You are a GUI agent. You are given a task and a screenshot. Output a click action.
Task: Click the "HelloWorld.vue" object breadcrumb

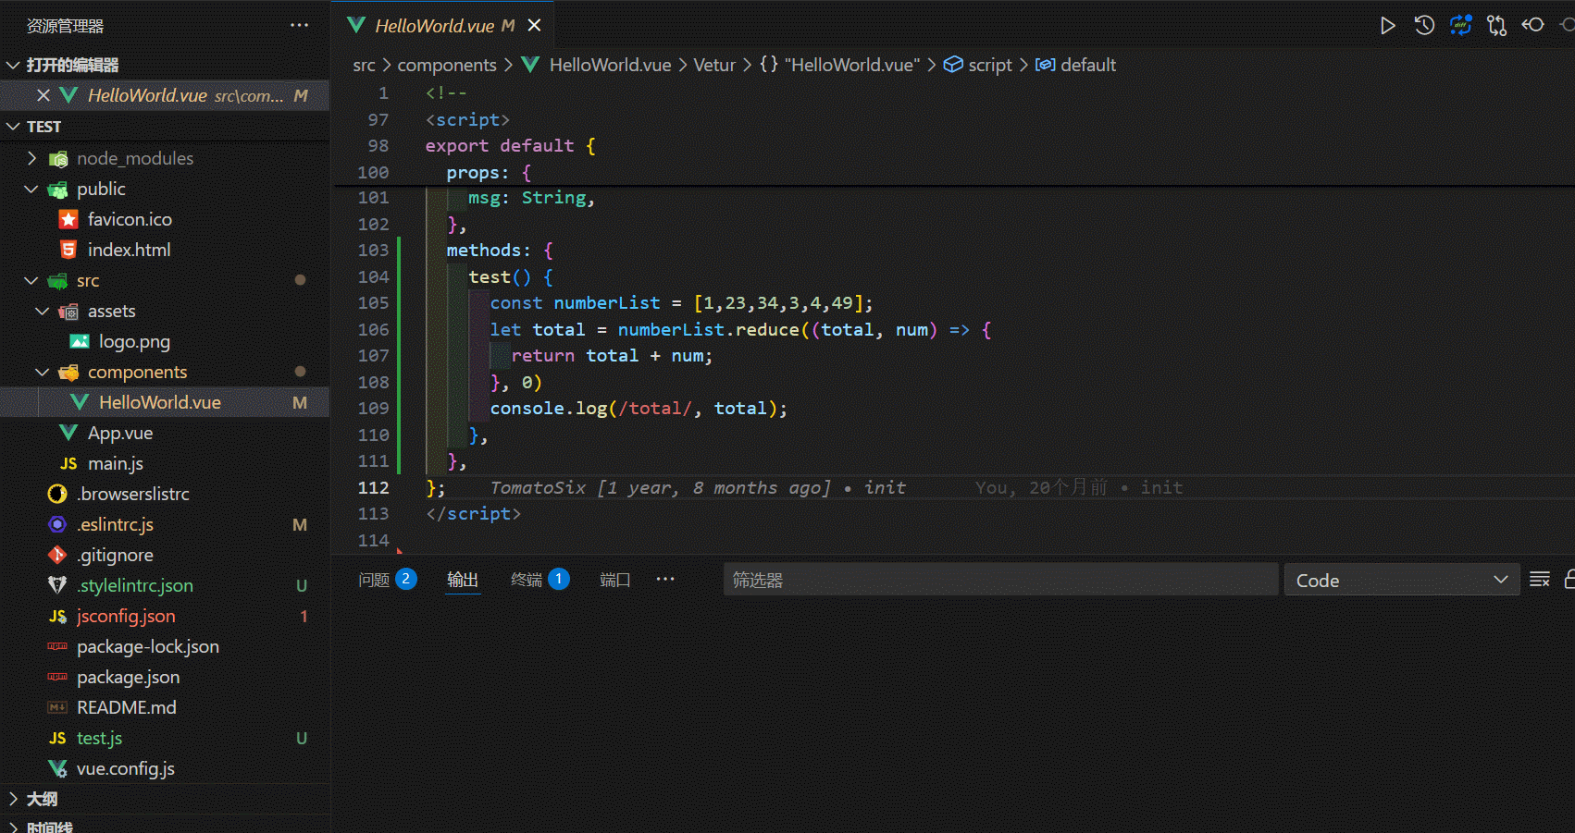click(852, 65)
